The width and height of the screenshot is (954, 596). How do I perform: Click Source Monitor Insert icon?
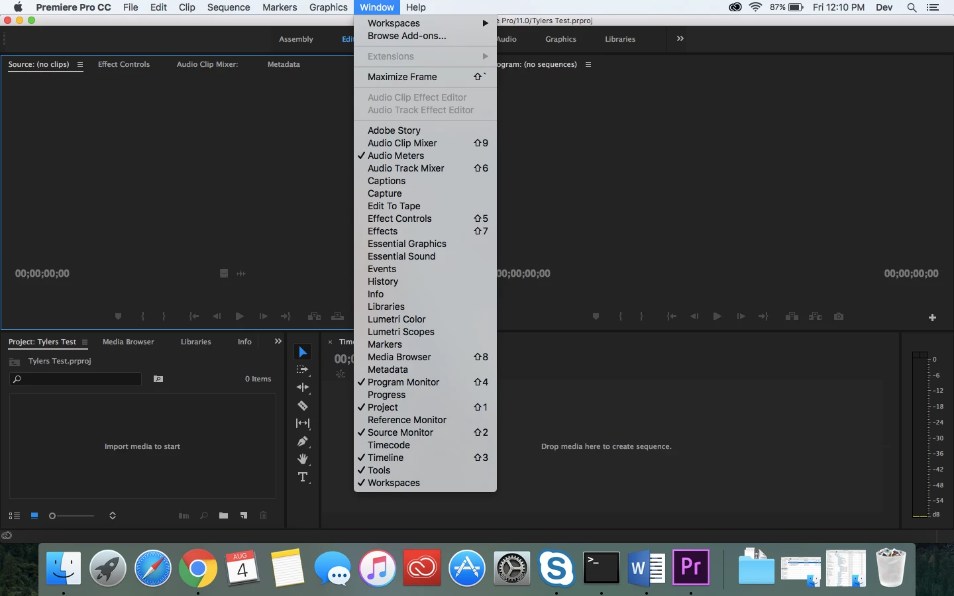[314, 317]
